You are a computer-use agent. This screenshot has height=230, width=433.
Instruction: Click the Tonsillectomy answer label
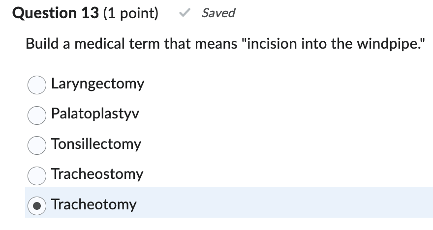point(96,144)
